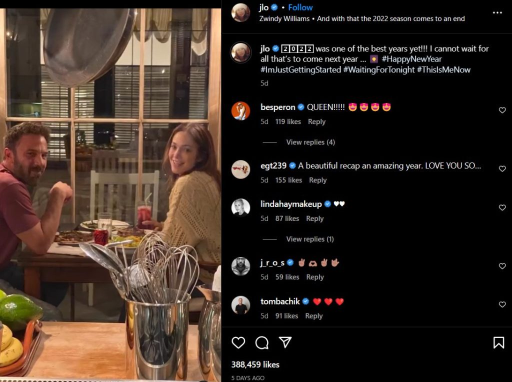The height and width of the screenshot is (382, 512).
Task: Open comments with the speech bubble icon
Action: [x=262, y=342]
